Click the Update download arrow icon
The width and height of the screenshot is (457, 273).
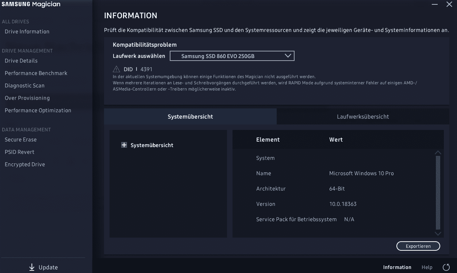click(32, 267)
